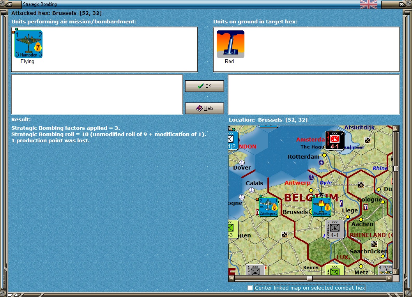Click the Antwerp port anchor icon
Screen dimensions: 412x297
click(311, 177)
